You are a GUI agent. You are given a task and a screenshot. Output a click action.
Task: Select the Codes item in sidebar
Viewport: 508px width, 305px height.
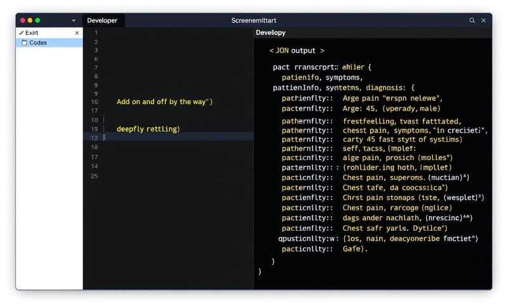click(x=38, y=43)
